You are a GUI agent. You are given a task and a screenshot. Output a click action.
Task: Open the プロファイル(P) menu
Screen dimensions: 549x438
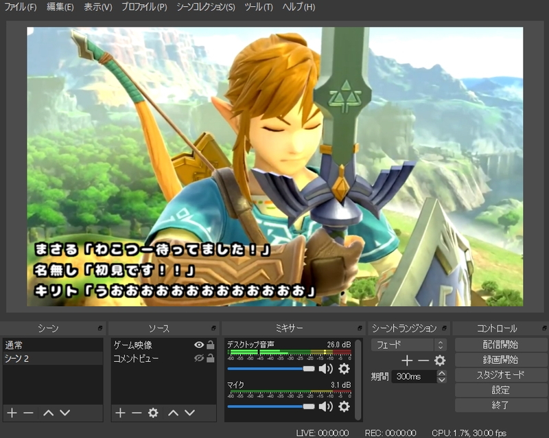click(x=144, y=7)
